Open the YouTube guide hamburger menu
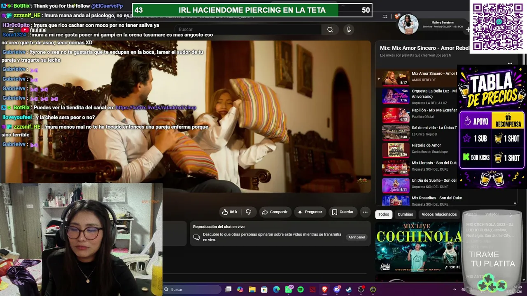 11,30
